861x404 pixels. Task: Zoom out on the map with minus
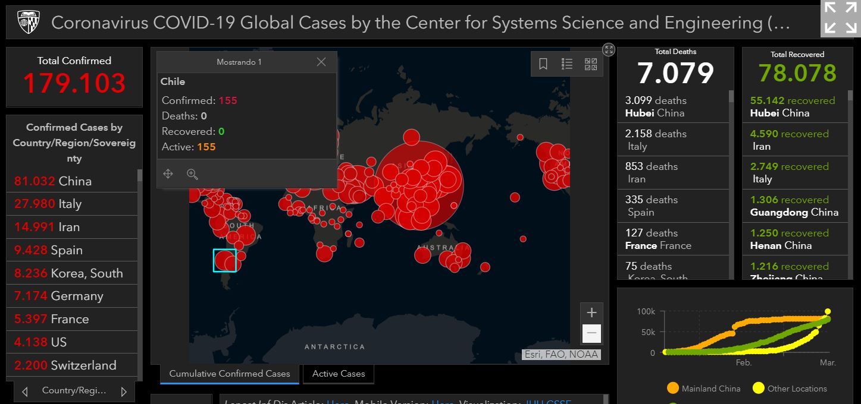[x=591, y=333]
